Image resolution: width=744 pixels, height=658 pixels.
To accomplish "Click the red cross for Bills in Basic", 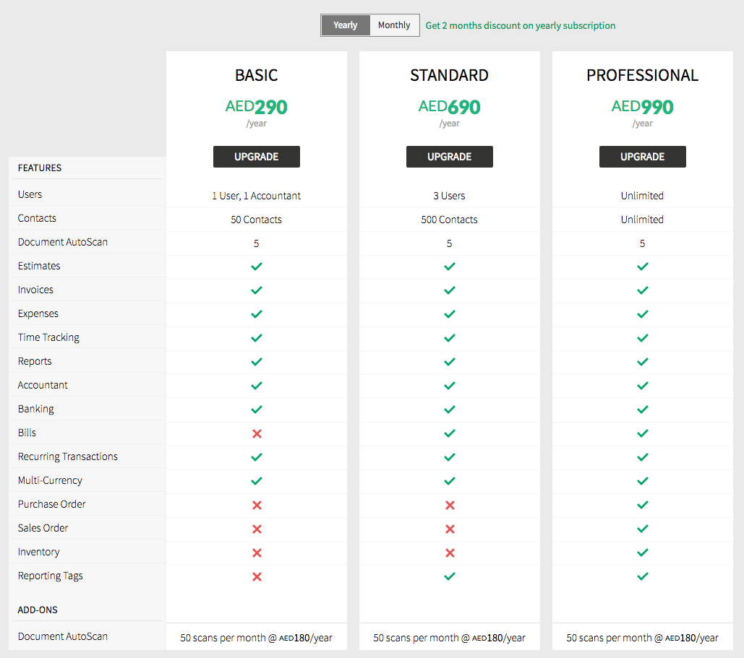I will (256, 433).
